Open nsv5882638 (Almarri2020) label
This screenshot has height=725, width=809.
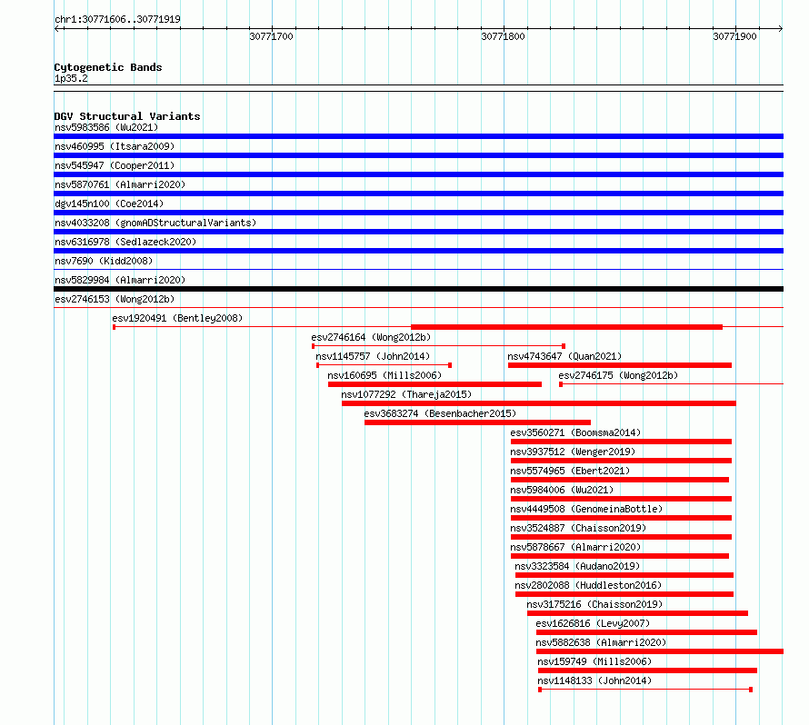[601, 642]
